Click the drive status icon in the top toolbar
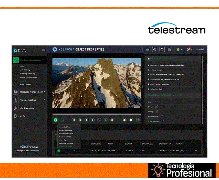The width and height of the screenshot is (219, 180). pyautogui.click(x=147, y=50)
